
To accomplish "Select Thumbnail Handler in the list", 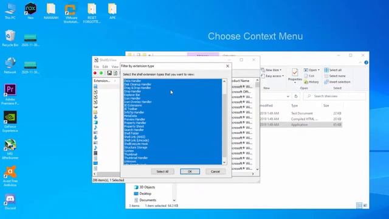I will point(173,158).
